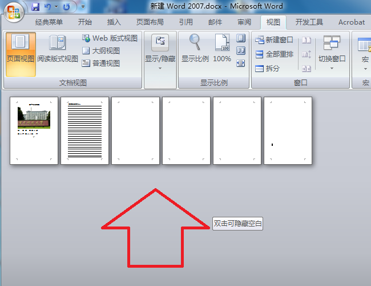Click the fourth blank page
Screen dimensions: 371x286
coord(186,130)
